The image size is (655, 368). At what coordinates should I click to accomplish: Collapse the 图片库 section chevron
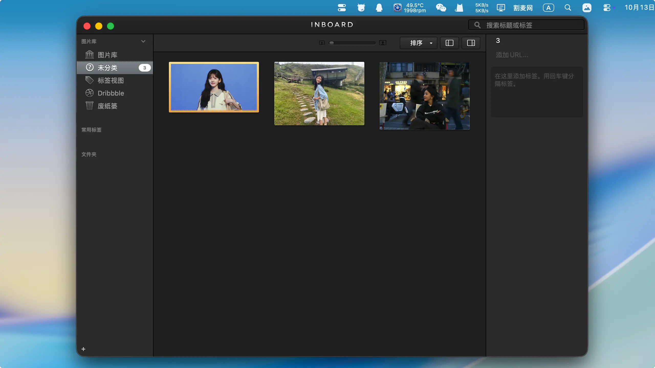(x=143, y=41)
